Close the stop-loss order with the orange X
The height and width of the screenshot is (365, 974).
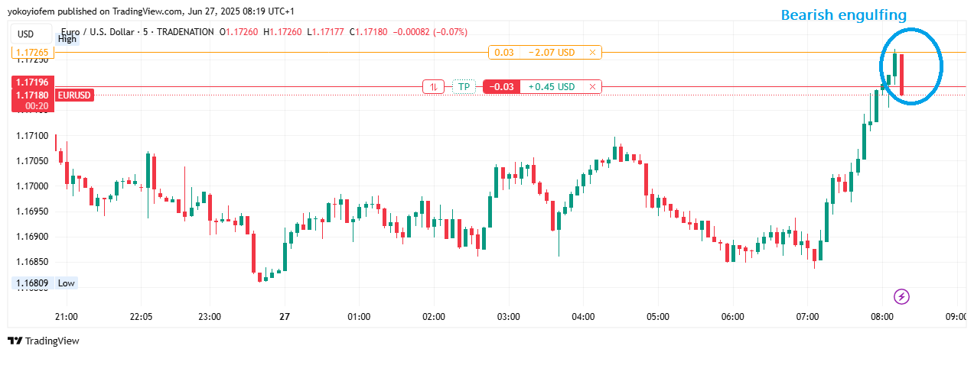coord(592,53)
